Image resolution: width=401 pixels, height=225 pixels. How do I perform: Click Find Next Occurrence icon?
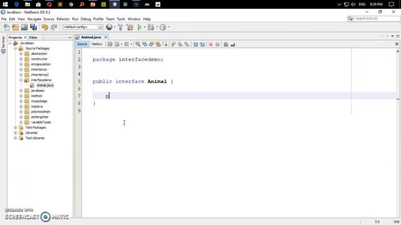coord(152,44)
